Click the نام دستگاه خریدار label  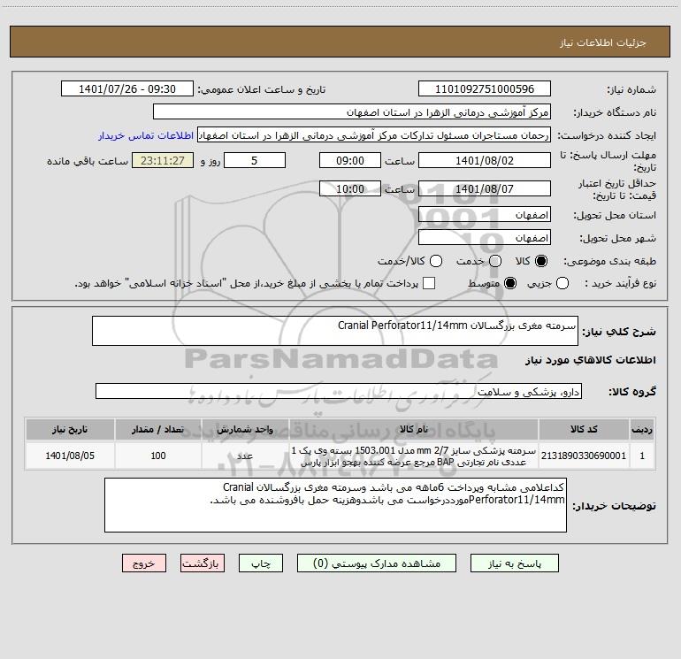coord(615,113)
